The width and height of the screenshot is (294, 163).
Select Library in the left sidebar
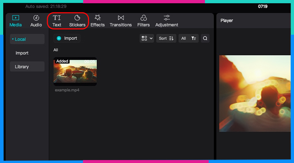click(x=22, y=67)
